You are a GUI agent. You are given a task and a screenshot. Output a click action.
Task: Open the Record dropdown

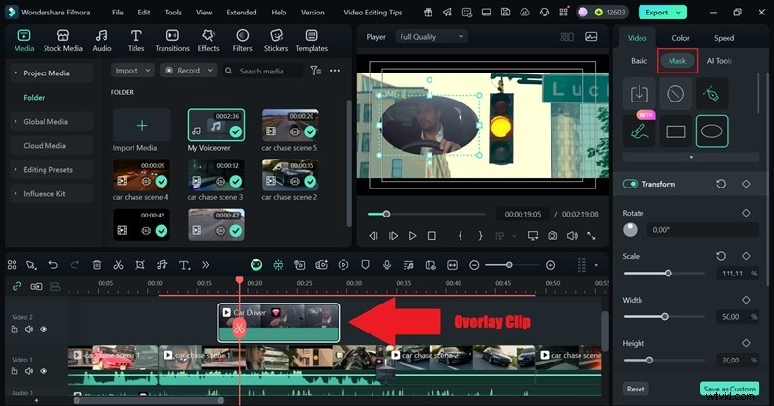point(188,71)
